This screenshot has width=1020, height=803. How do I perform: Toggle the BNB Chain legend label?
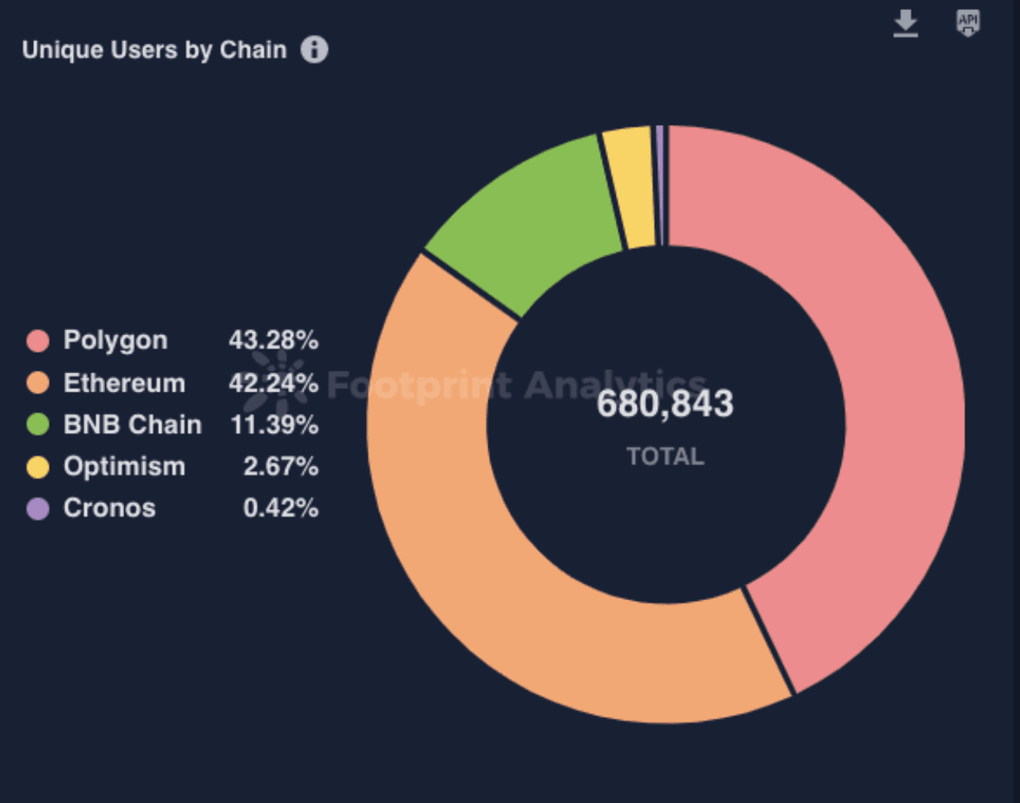(132, 425)
